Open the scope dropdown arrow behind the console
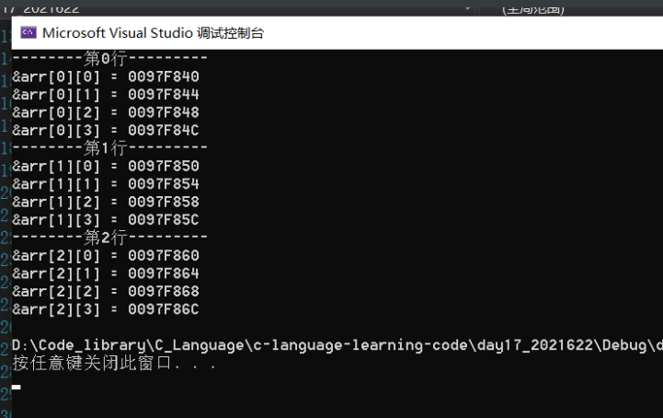The height and width of the screenshot is (418, 663). [x=468, y=8]
